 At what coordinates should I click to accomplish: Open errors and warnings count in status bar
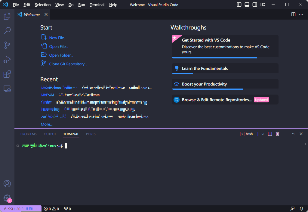[51, 209]
